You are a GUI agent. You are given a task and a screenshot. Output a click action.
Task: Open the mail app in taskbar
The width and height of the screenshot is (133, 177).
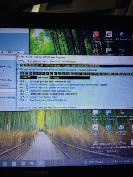tap(5, 164)
